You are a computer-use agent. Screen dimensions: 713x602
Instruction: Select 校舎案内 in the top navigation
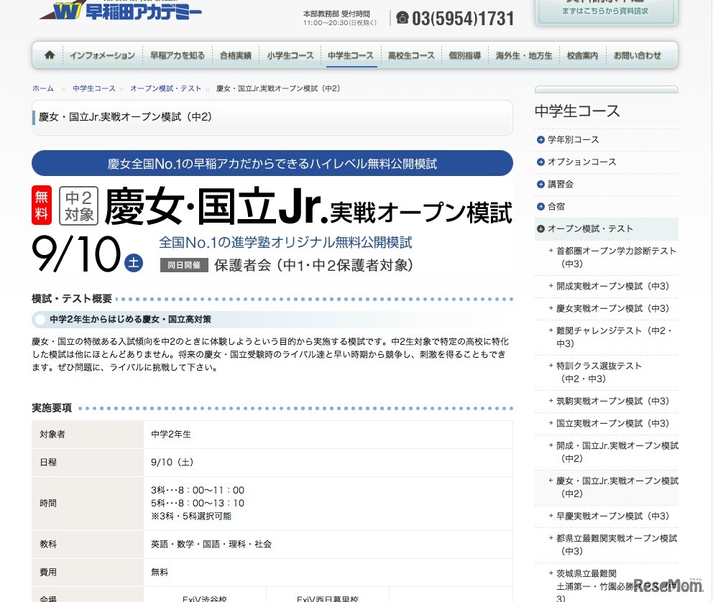(x=582, y=54)
